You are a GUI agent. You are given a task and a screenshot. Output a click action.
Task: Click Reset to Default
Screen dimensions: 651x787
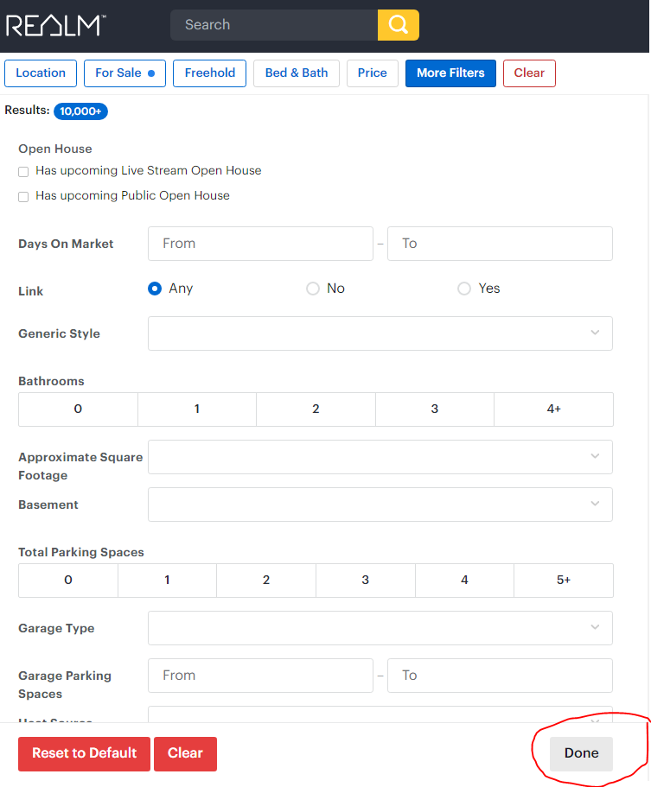pos(84,753)
